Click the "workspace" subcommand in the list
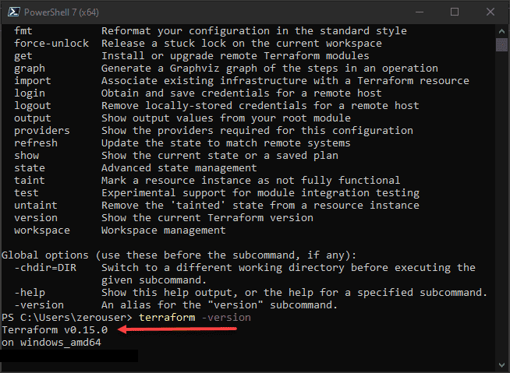The image size is (510, 373). tap(42, 230)
